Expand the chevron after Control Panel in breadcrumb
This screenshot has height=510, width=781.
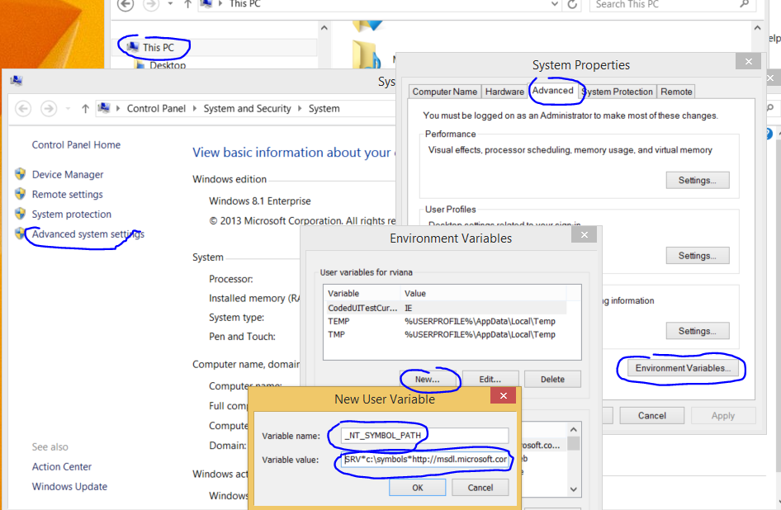196,108
